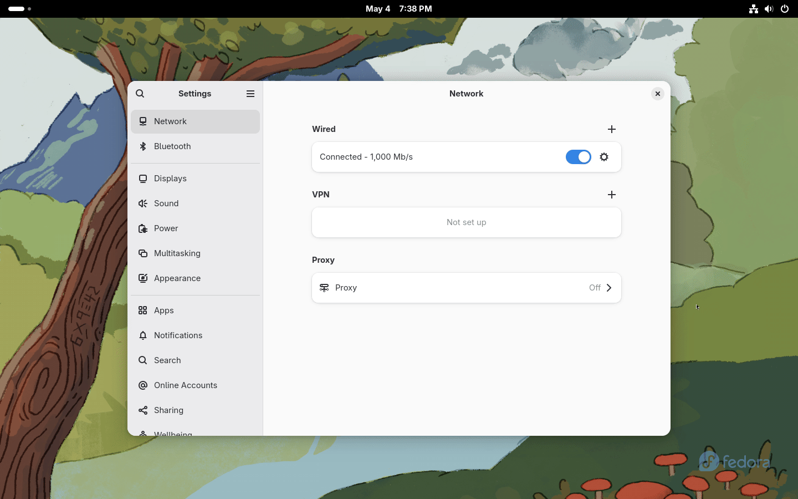The image size is (798, 499).
Task: Open the Activities overview indicator
Action: (20, 9)
